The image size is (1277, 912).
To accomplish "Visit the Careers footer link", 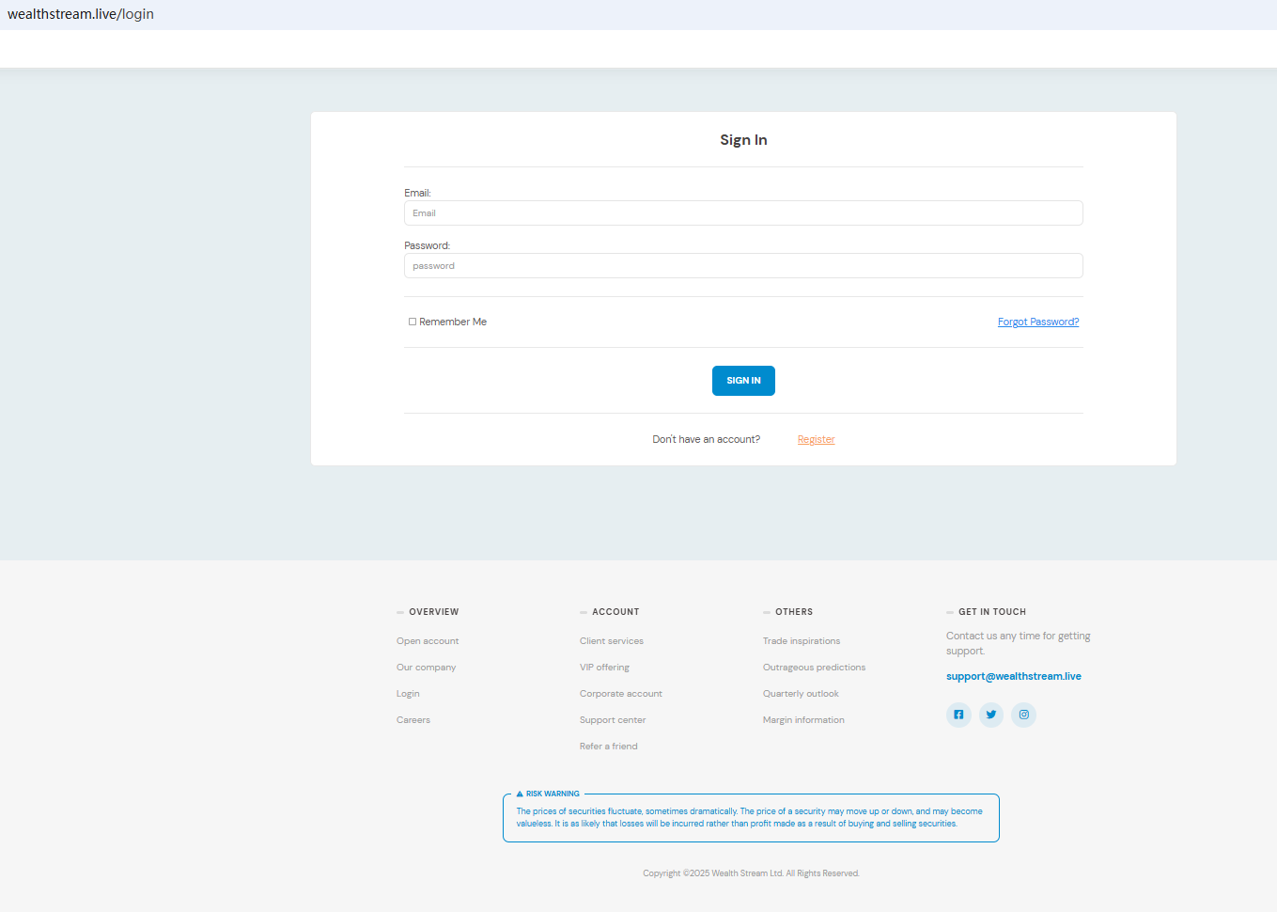I will (x=413, y=720).
